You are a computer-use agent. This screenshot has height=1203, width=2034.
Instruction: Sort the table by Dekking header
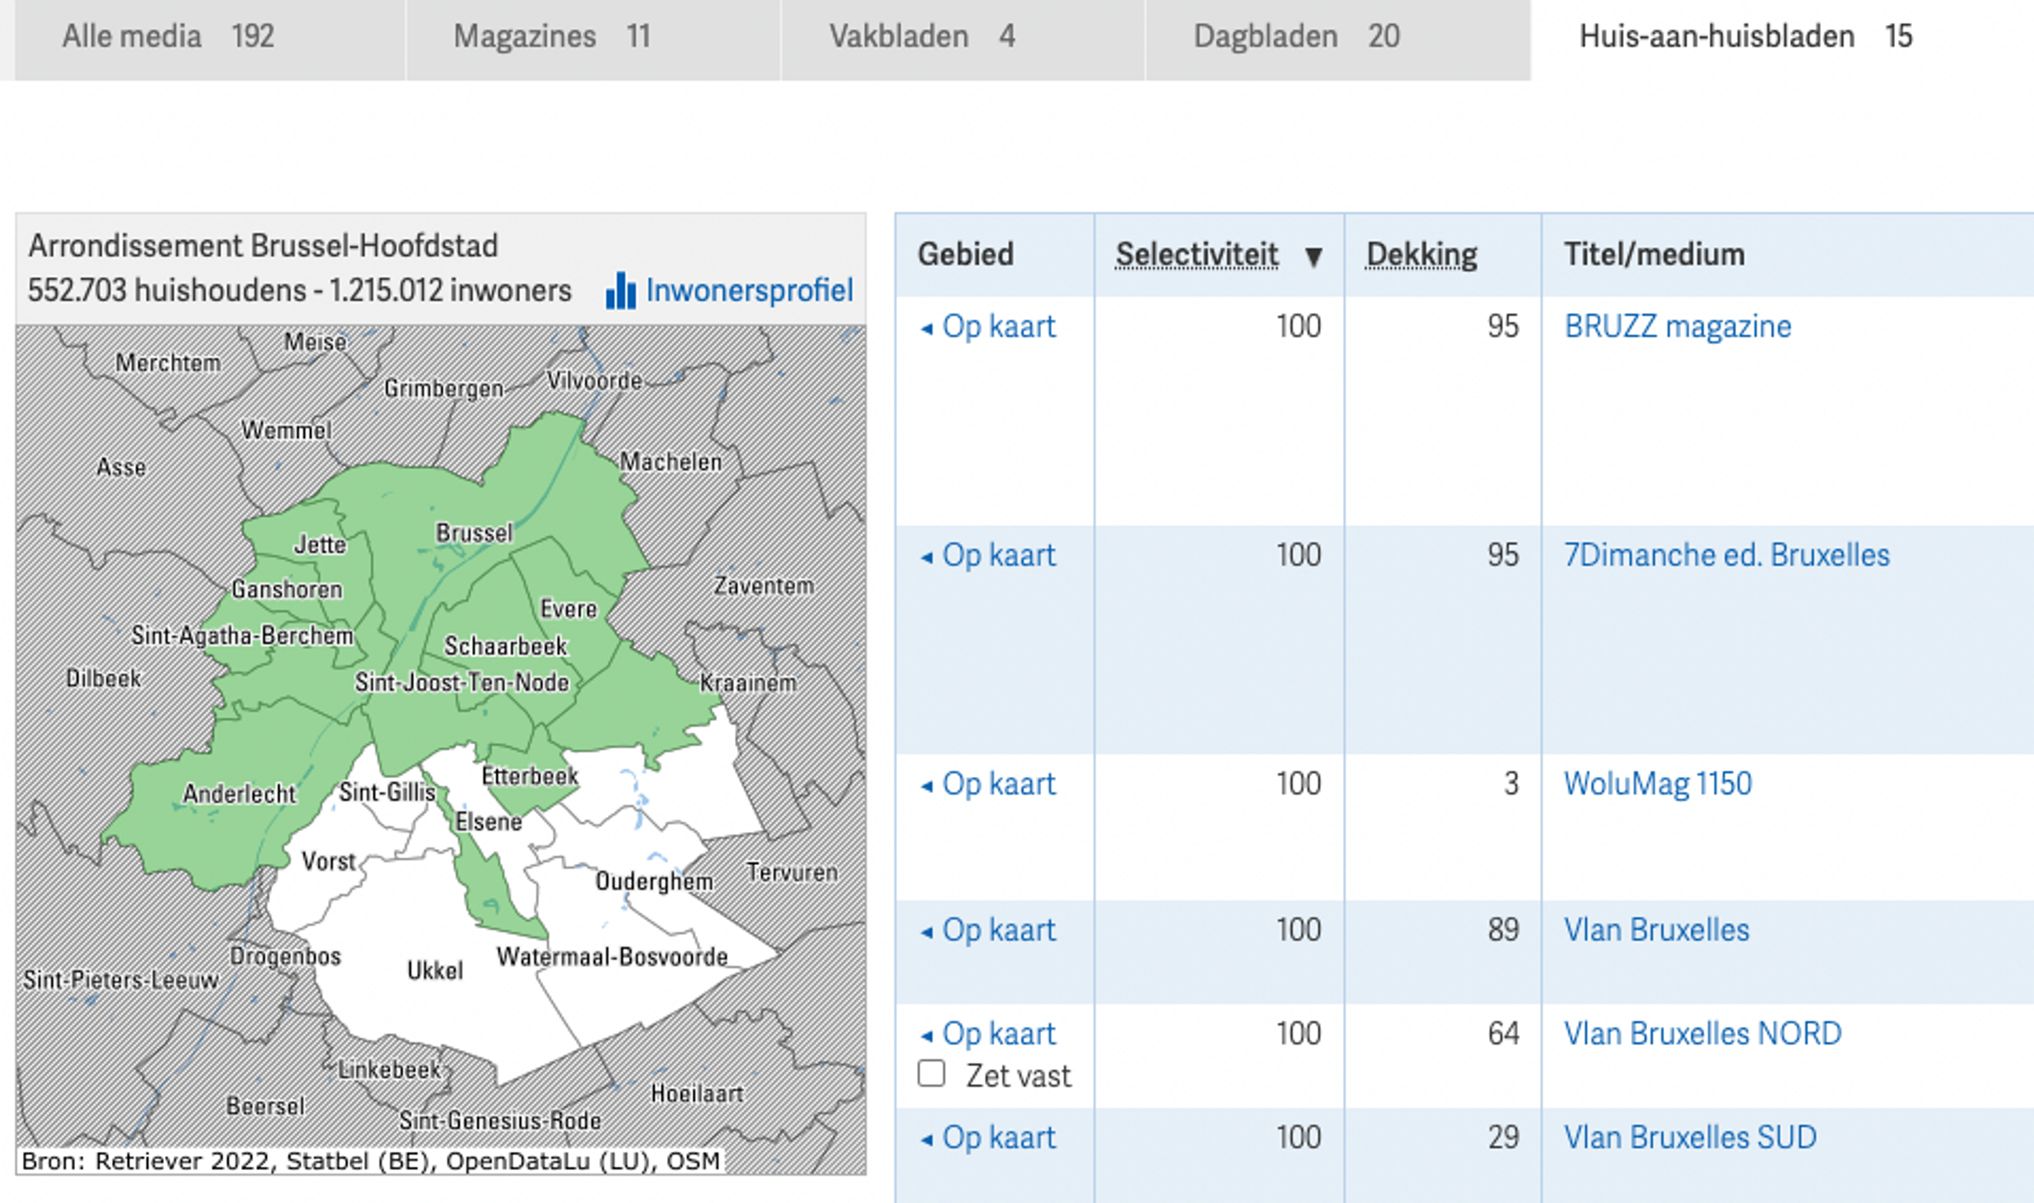(x=1421, y=255)
